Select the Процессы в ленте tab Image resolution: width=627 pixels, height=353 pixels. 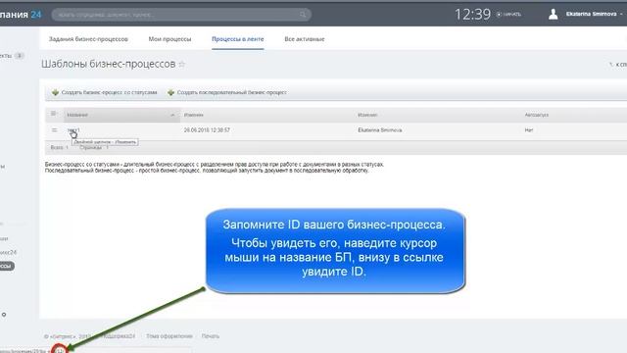[x=237, y=39]
